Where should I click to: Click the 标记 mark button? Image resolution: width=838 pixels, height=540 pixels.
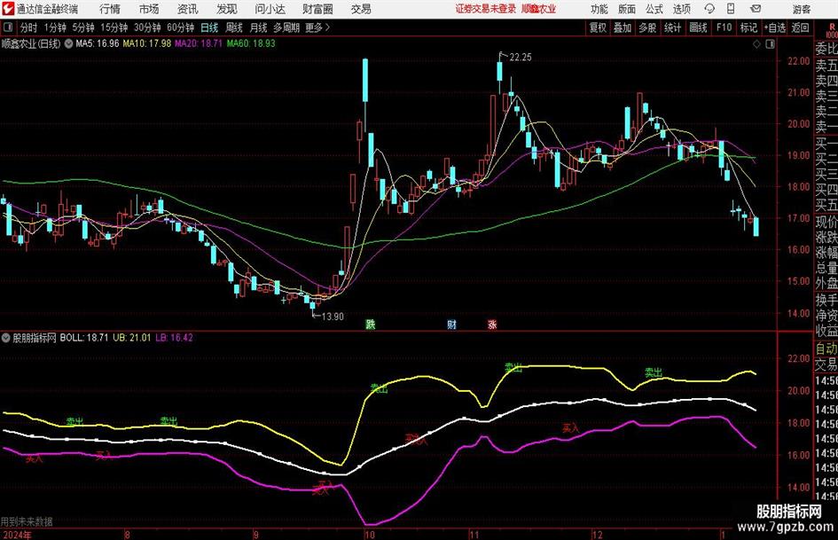748,27
